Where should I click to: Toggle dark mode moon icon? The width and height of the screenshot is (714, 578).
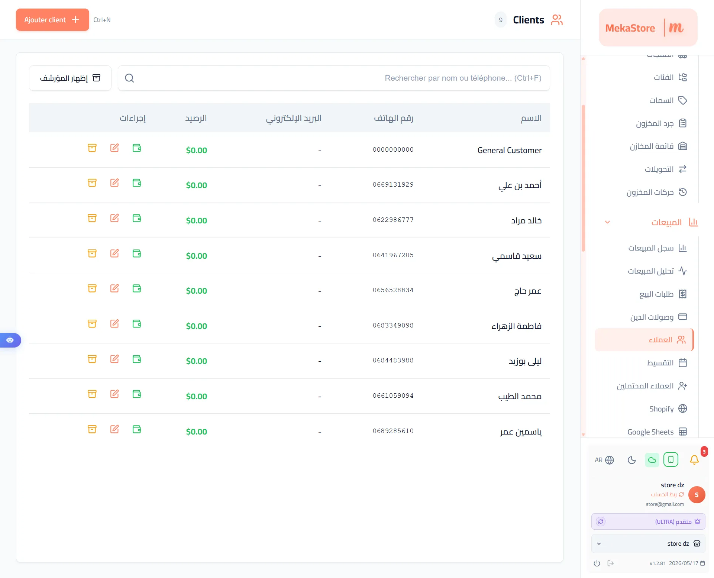tap(632, 460)
